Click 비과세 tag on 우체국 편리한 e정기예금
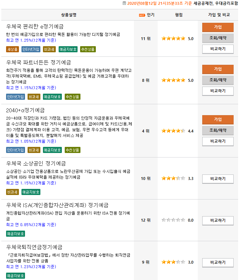 pyautogui.click(x=49, y=49)
